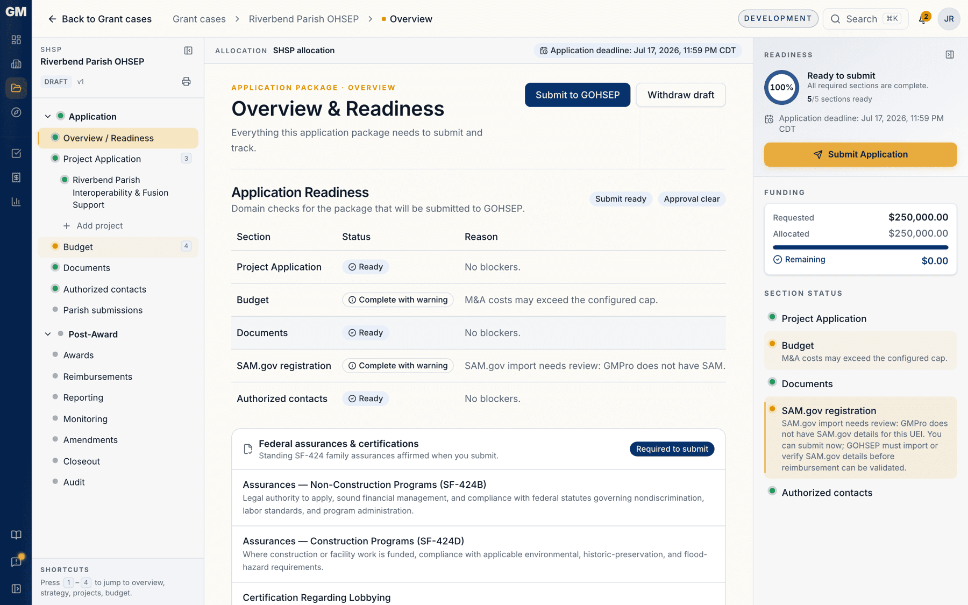968x605 pixels.
Task: Click Budget's Complete with warning badge
Action: point(398,300)
